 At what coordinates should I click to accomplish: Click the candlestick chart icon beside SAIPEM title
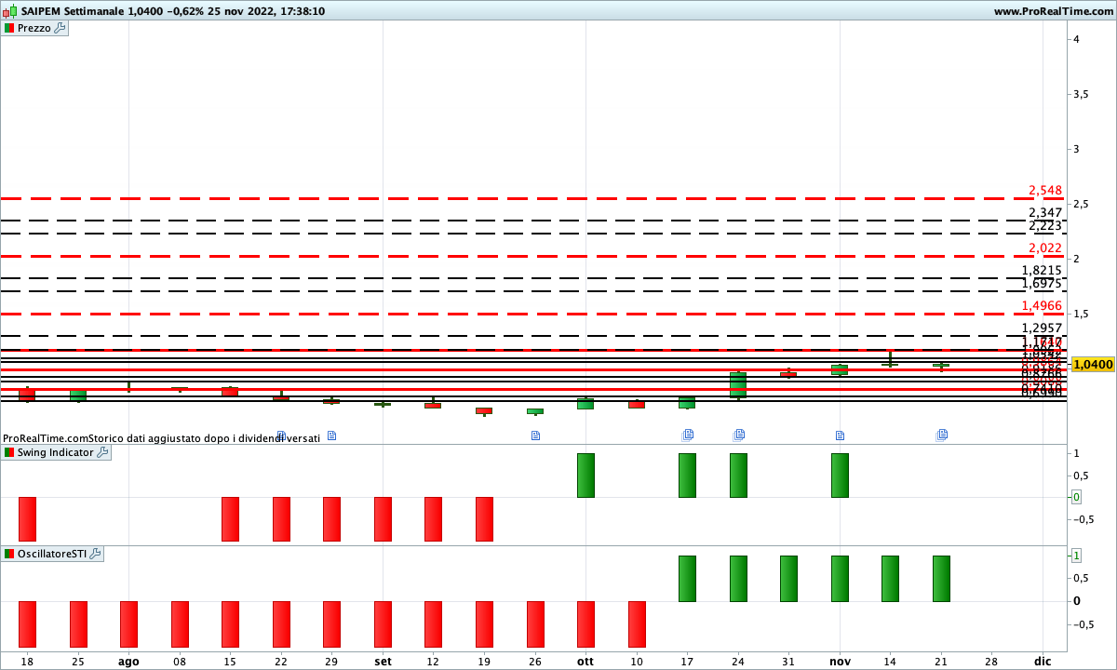pyautogui.click(x=9, y=11)
